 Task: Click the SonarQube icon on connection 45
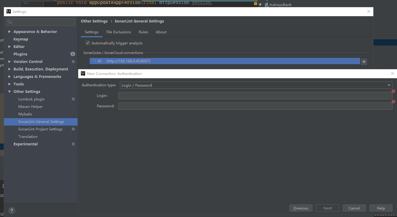(x=94, y=61)
